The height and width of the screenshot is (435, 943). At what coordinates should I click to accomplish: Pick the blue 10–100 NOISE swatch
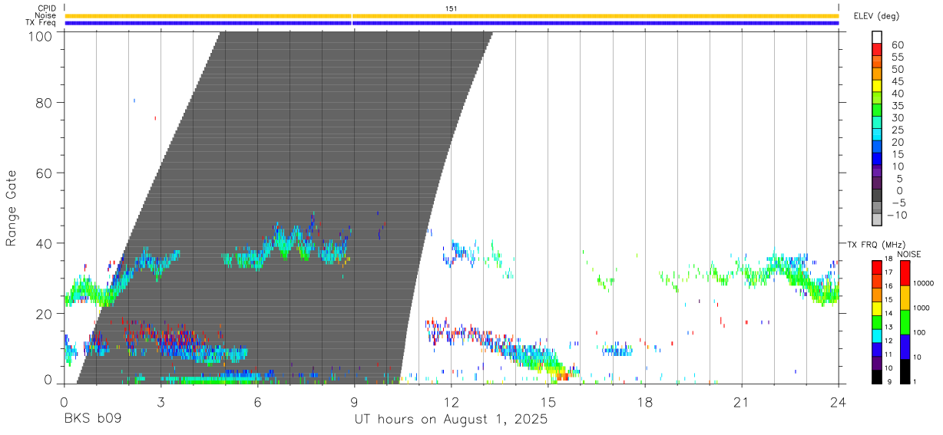(905, 346)
